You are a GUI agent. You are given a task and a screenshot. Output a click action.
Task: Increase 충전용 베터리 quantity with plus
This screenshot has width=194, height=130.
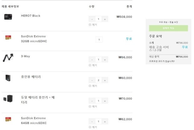pyautogui.click(x=105, y=80)
